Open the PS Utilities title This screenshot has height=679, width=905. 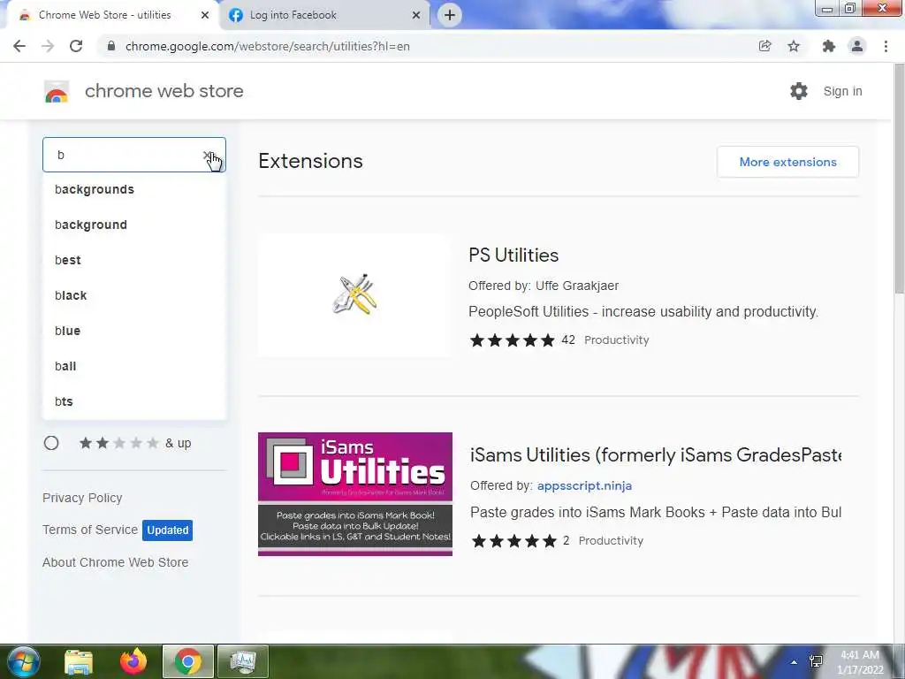coord(513,256)
